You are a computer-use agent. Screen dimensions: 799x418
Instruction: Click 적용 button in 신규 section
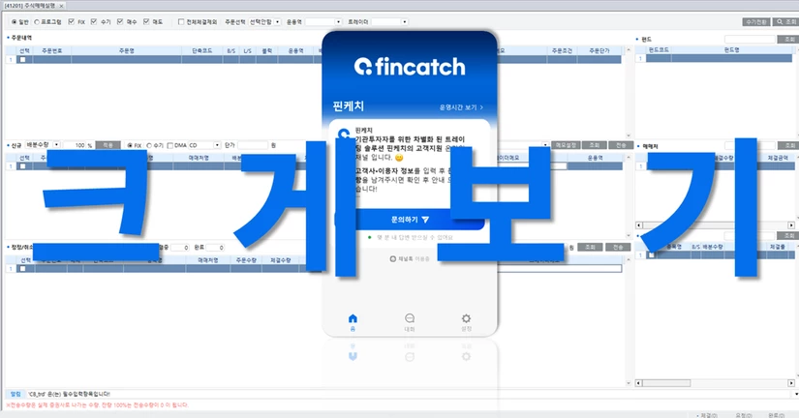pos(108,145)
